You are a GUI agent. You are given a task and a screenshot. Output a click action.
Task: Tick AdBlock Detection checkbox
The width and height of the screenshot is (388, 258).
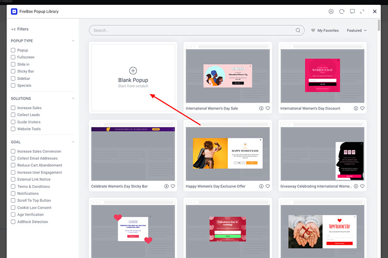[13, 222]
